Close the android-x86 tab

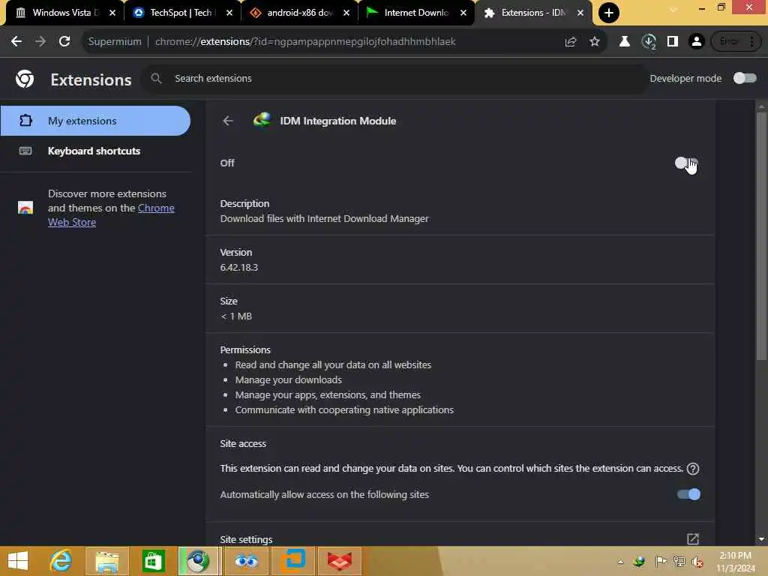346,13
